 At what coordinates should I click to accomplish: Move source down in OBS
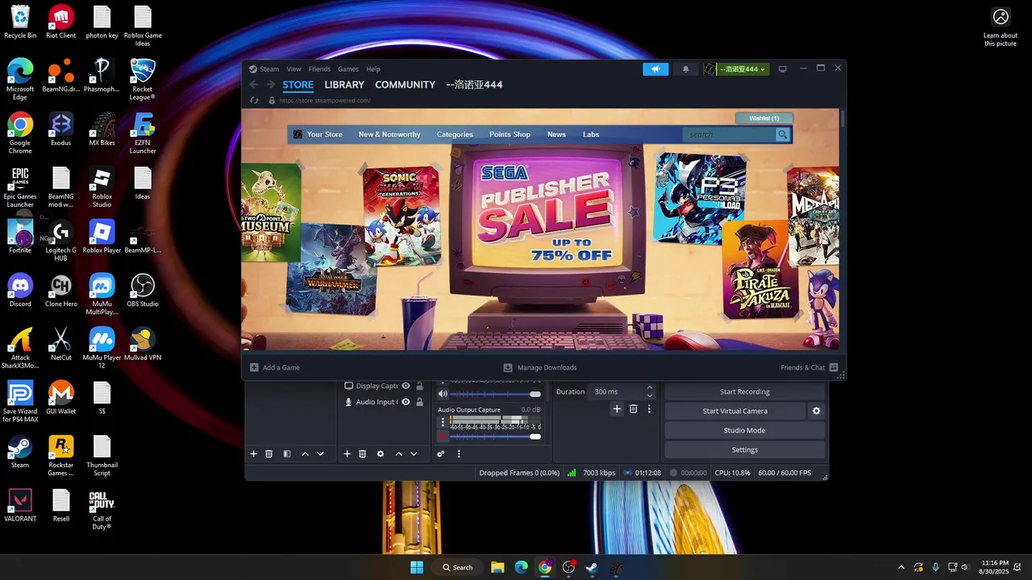[414, 454]
